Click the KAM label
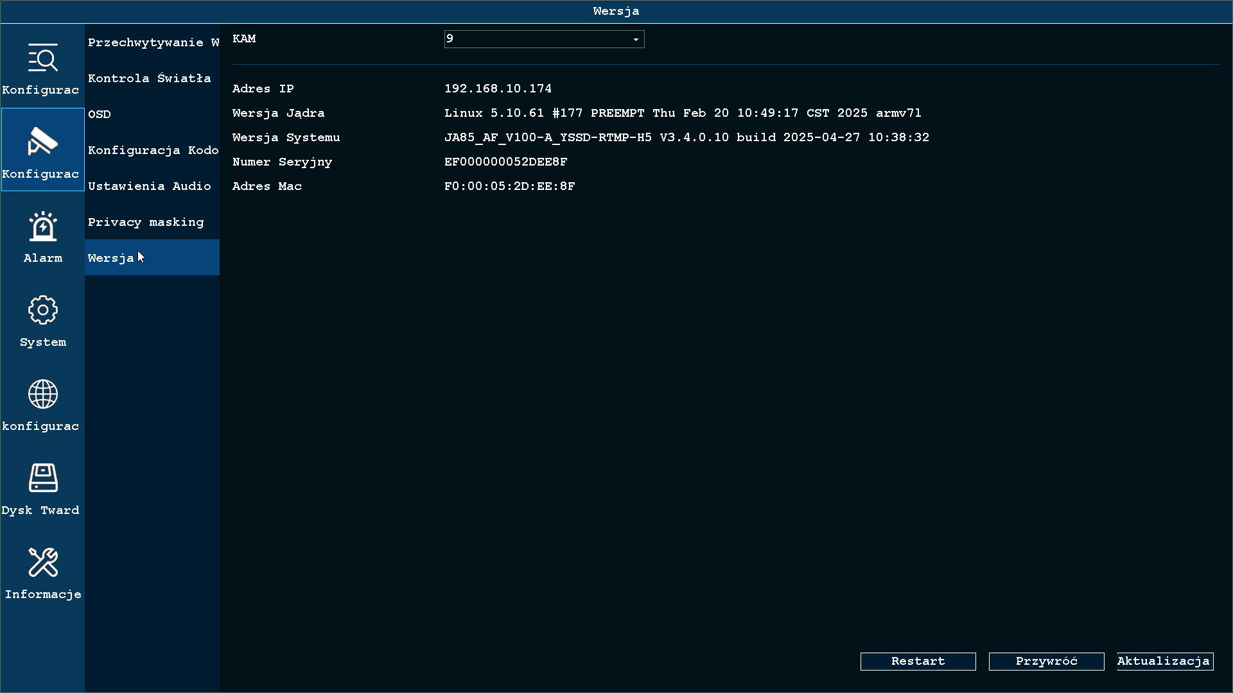1233x693 pixels. click(x=244, y=38)
